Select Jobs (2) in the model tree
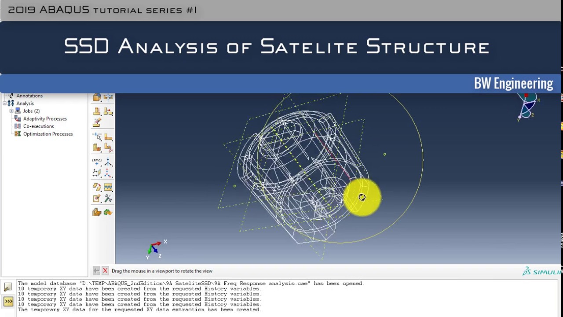 click(x=31, y=111)
